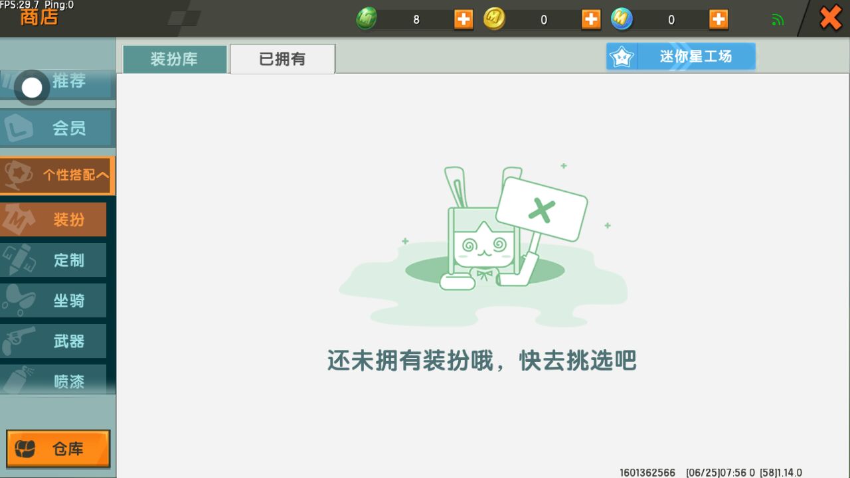The image size is (850, 478).
Task: Tap the green network signal icon
Action: [778, 20]
